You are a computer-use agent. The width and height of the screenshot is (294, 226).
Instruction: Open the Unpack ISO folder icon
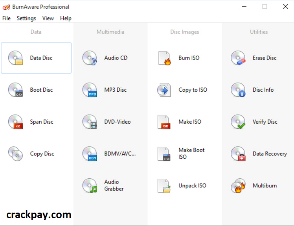(x=164, y=186)
